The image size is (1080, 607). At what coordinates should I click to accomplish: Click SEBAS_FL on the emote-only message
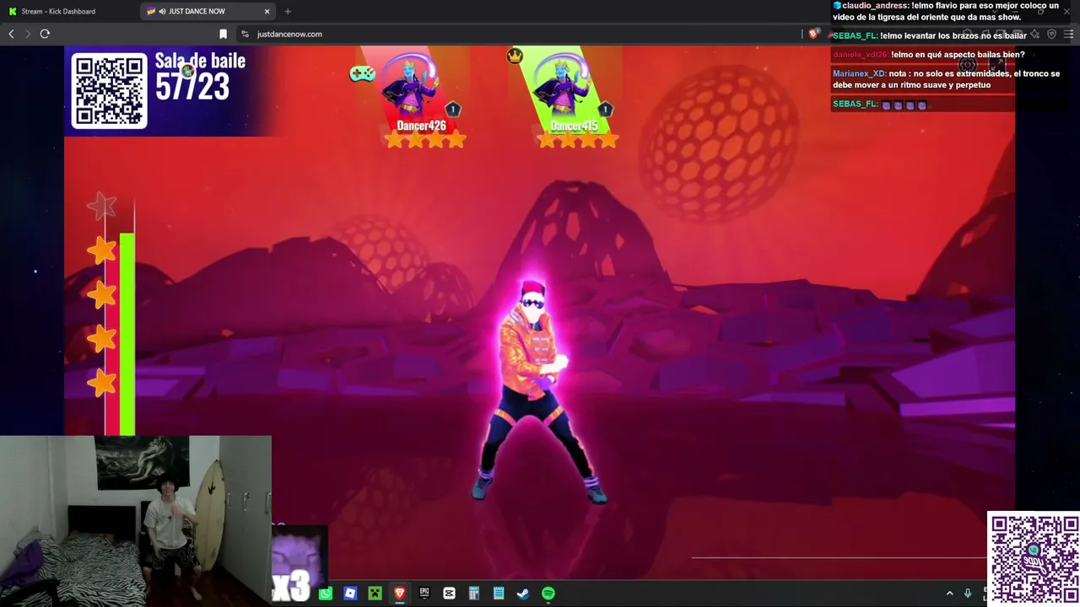pos(856,105)
